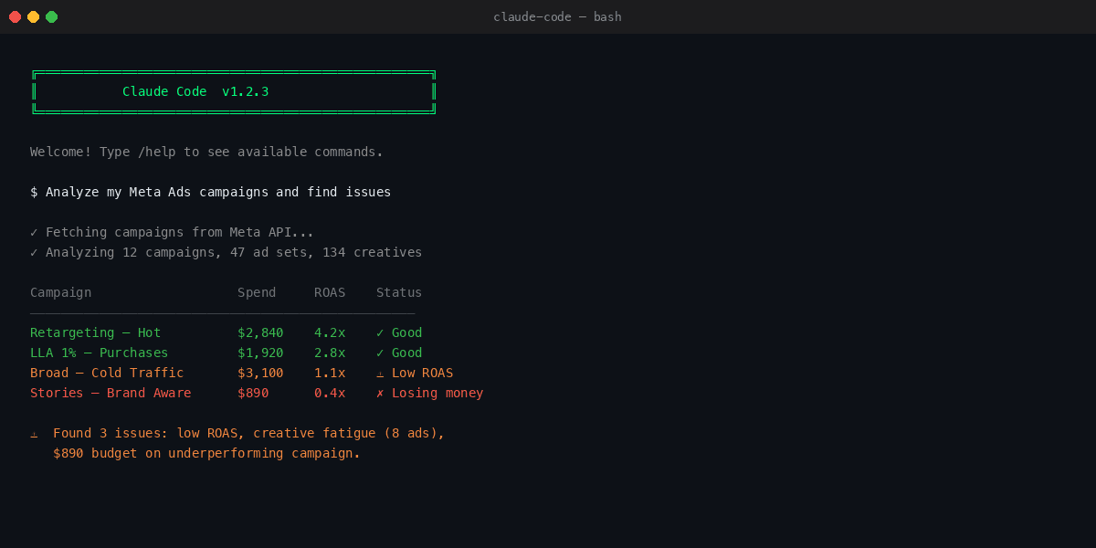Click the Spend column header
This screenshot has height=548, width=1096.
[x=257, y=292]
